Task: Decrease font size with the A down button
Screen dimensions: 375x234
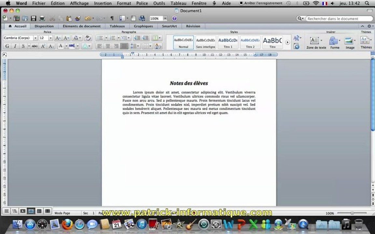Action: [66, 38]
